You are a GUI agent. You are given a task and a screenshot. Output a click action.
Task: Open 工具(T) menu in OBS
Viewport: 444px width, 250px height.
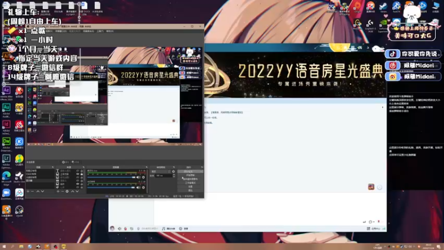[100, 31]
